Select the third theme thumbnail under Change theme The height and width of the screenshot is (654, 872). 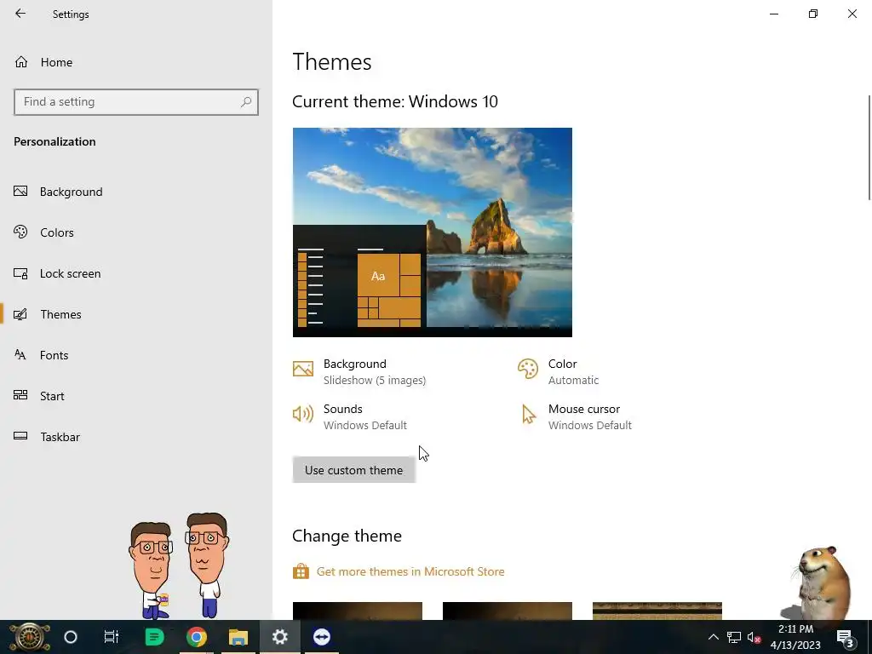tap(657, 611)
